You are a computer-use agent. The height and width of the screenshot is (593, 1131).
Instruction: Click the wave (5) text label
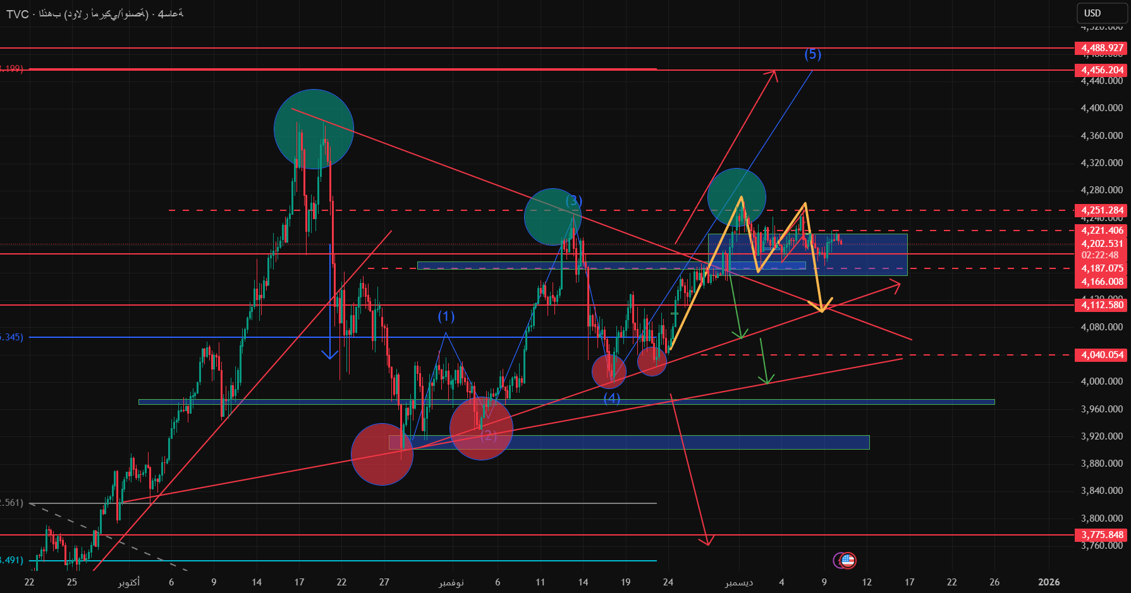812,54
